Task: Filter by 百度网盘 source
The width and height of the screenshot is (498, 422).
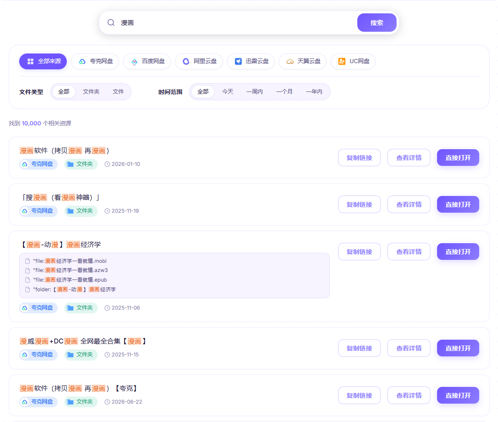Action: click(x=147, y=61)
